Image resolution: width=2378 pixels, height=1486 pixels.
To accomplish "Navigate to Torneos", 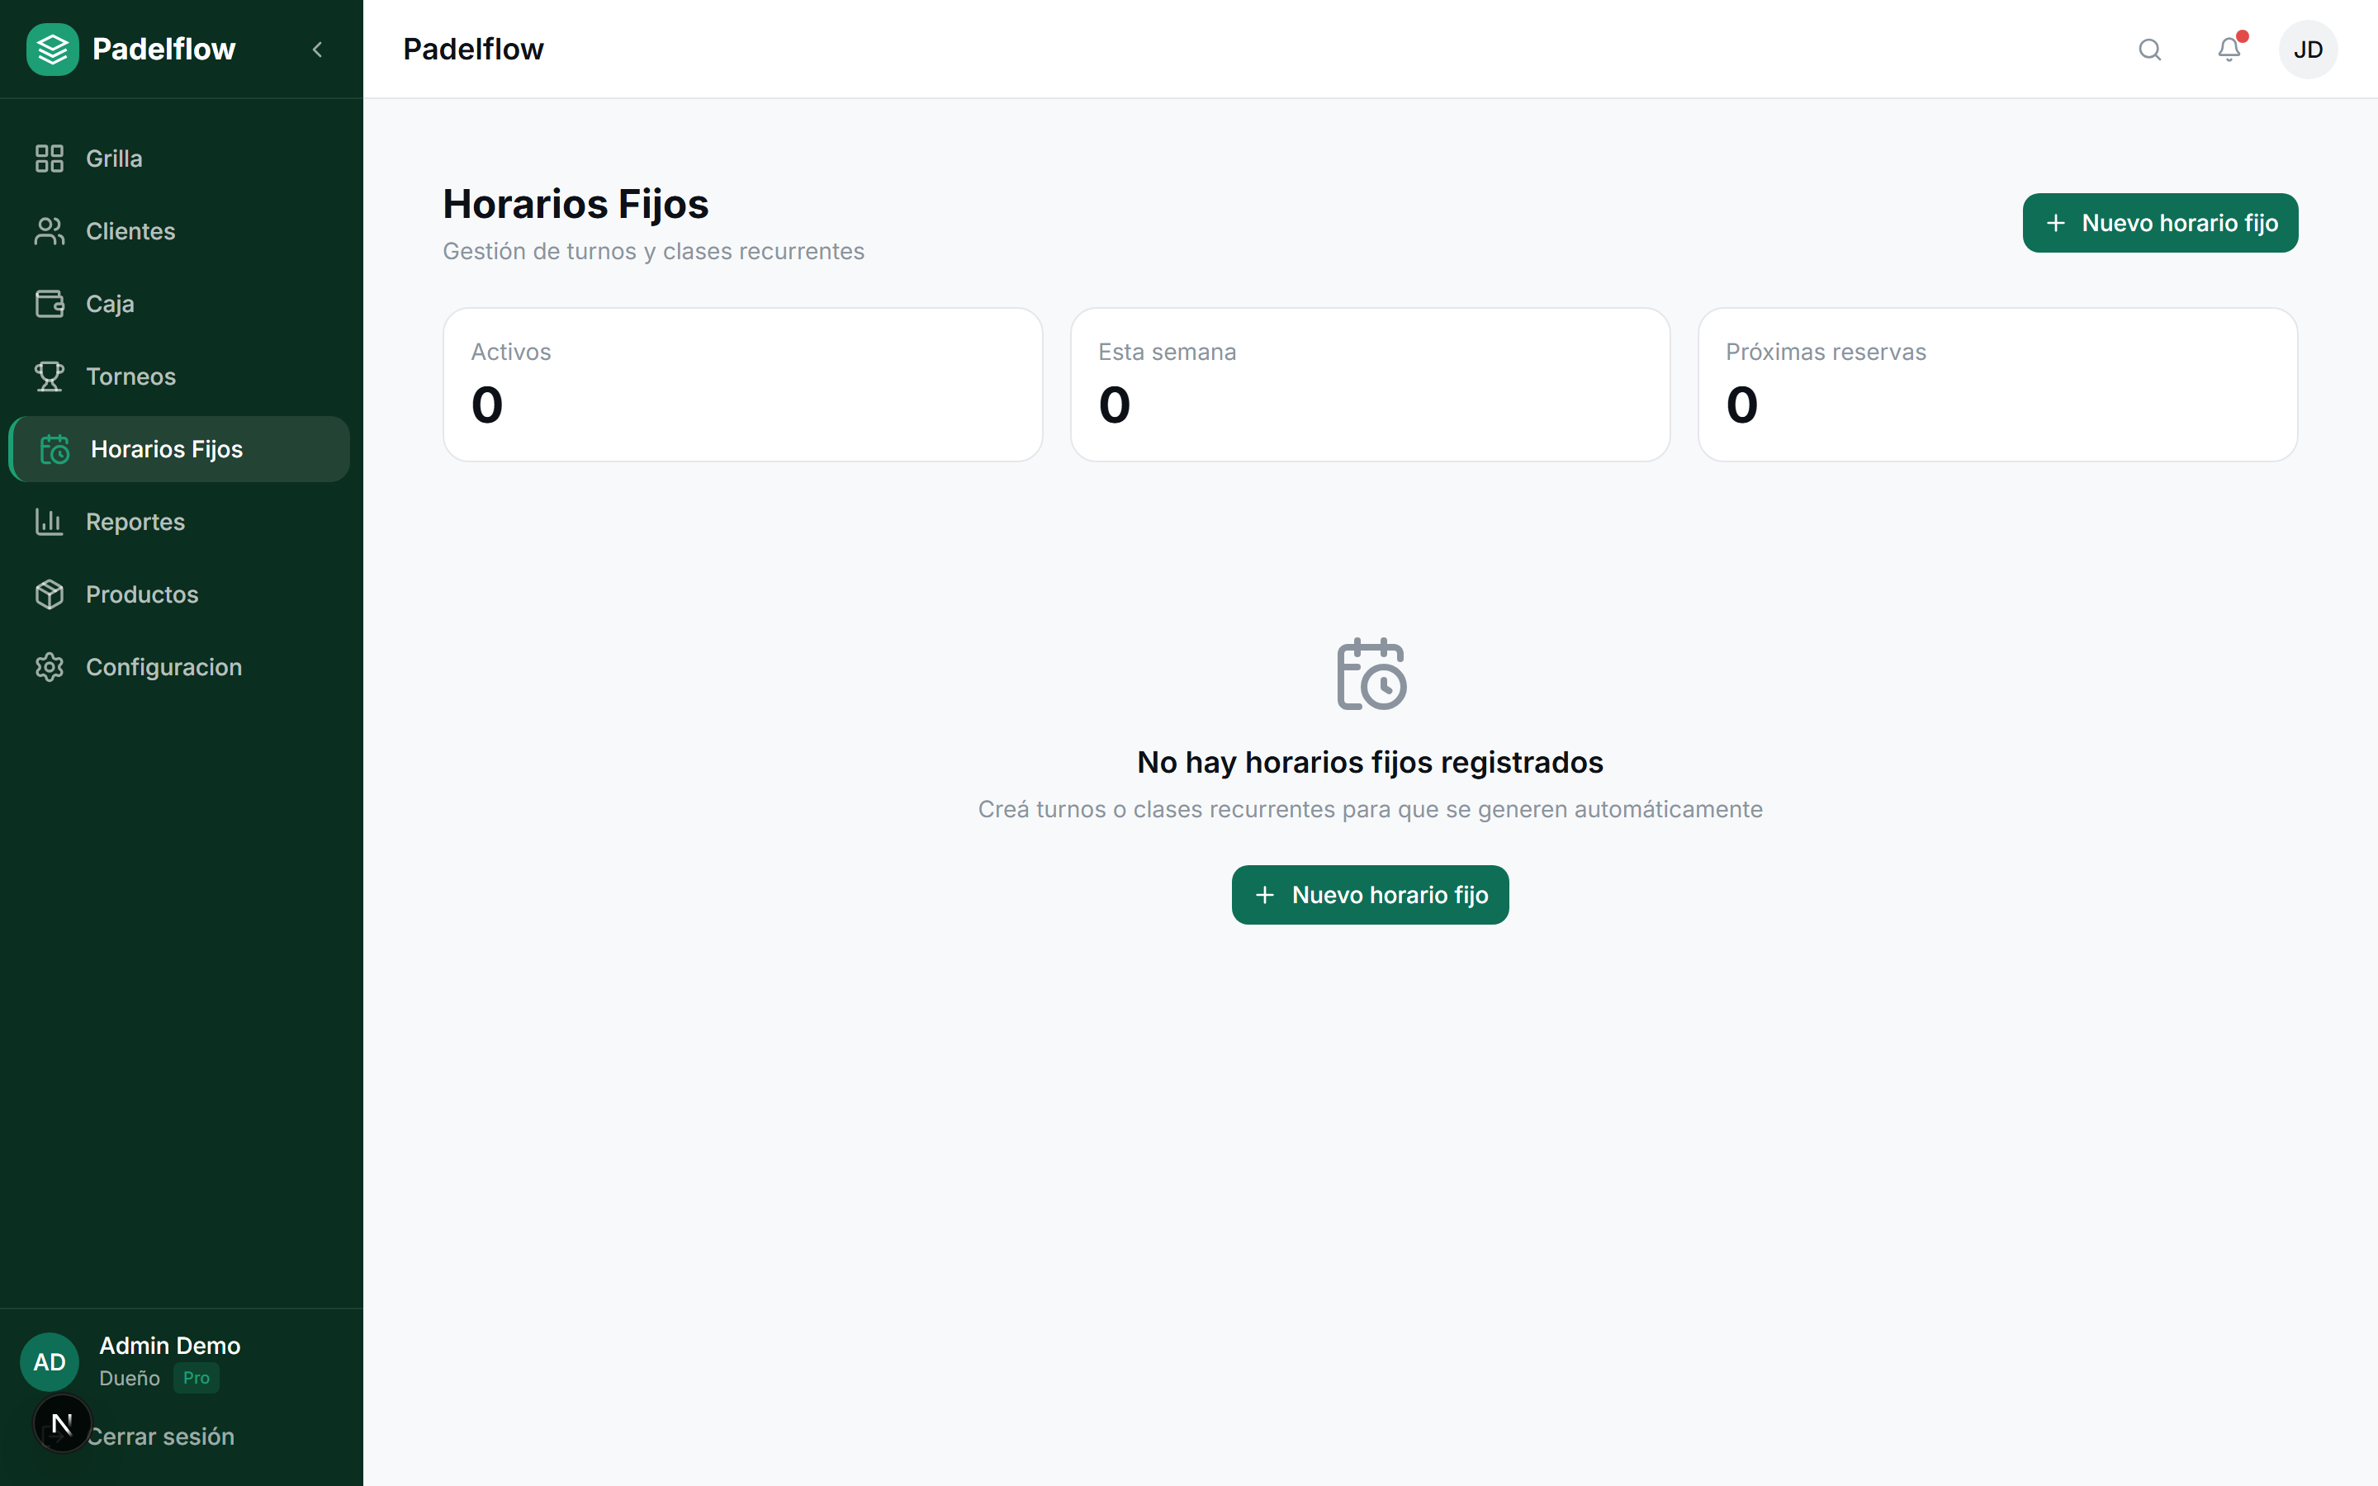I will (181, 376).
